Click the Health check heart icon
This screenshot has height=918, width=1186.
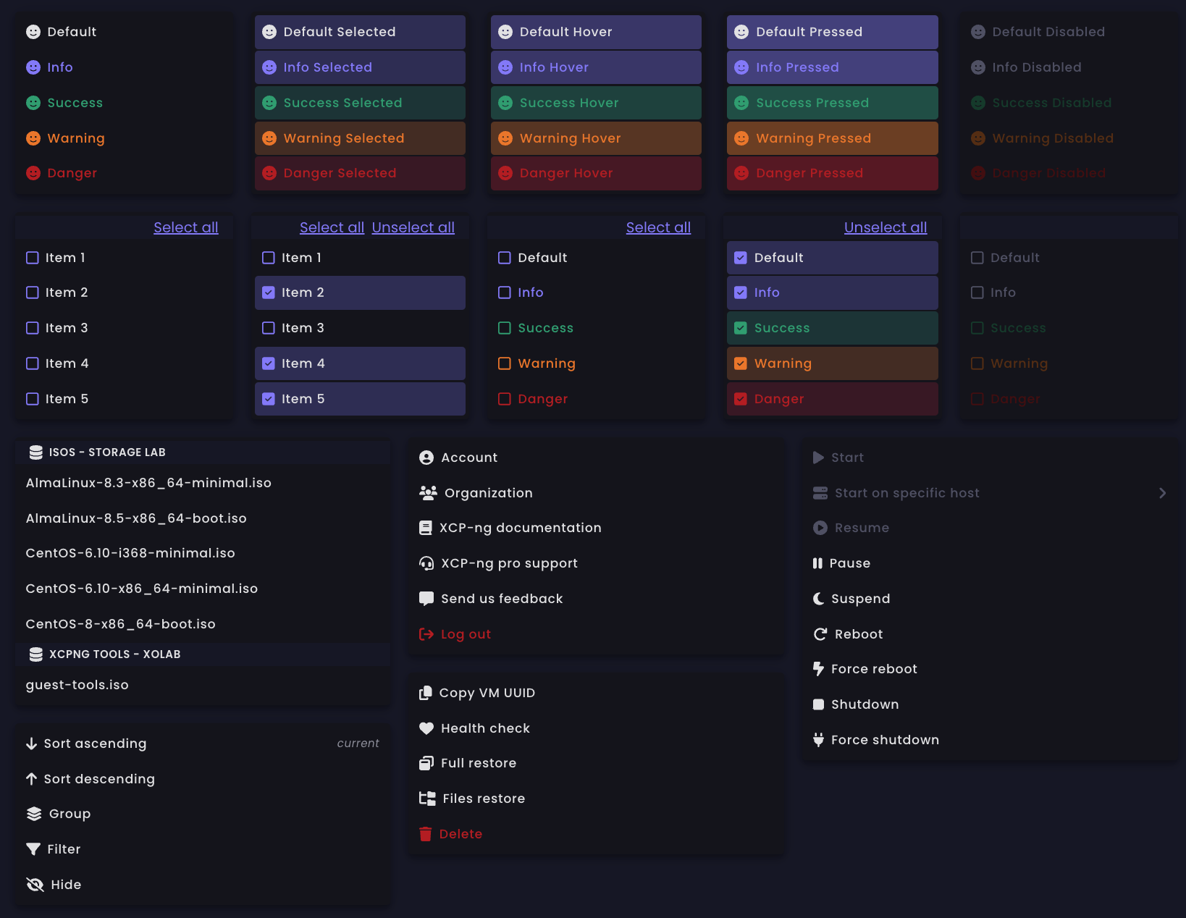tap(426, 728)
